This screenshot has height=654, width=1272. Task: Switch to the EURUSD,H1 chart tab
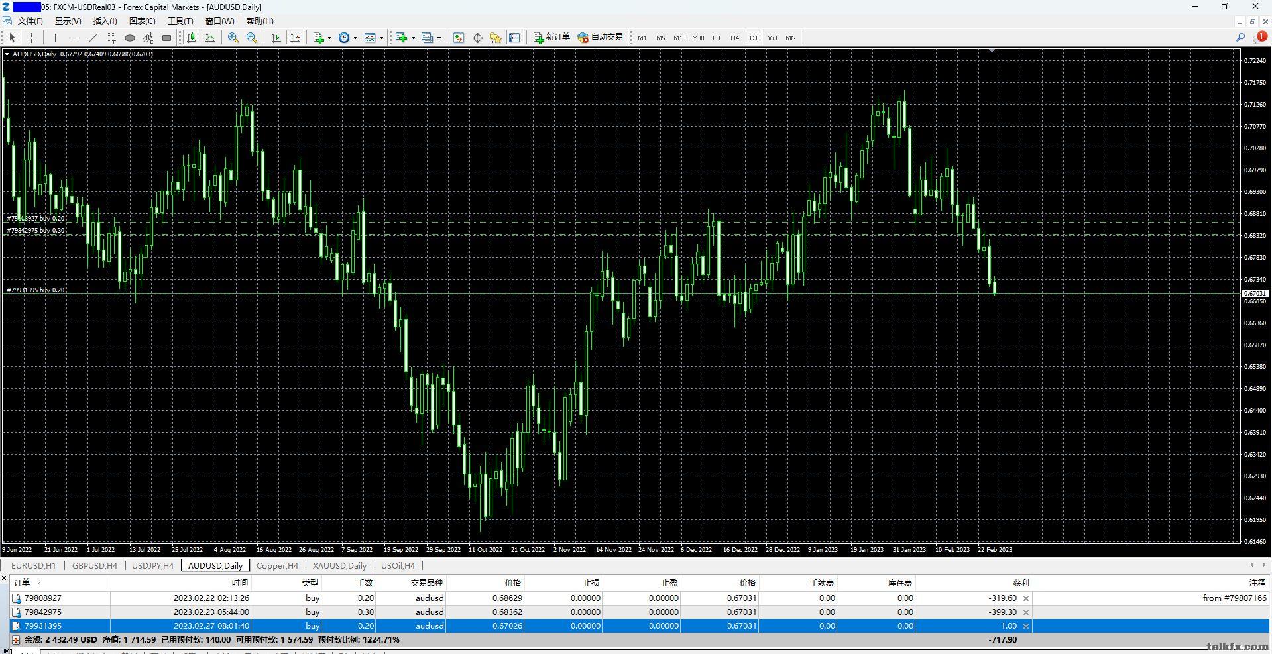point(33,566)
